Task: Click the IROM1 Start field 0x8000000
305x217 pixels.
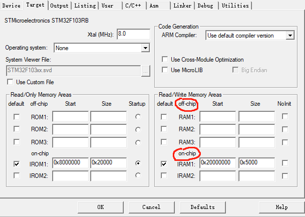Action: click(x=71, y=163)
